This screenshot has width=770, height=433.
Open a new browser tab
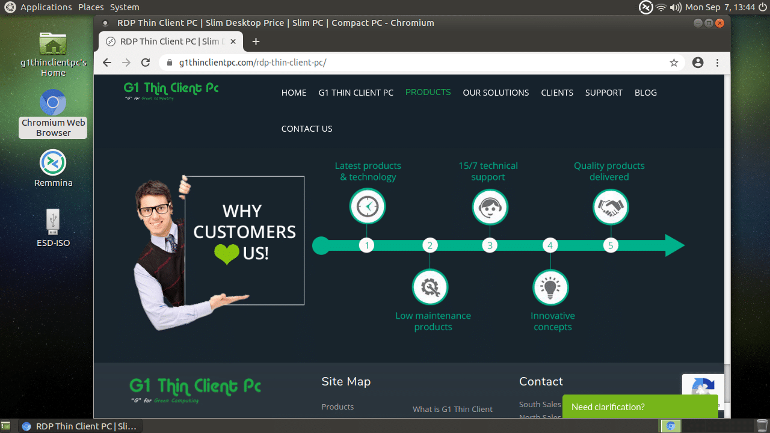click(x=256, y=41)
